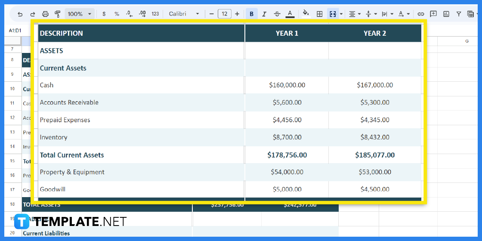Open the horizontal align dropdown
The image size is (482, 241).
point(355,14)
